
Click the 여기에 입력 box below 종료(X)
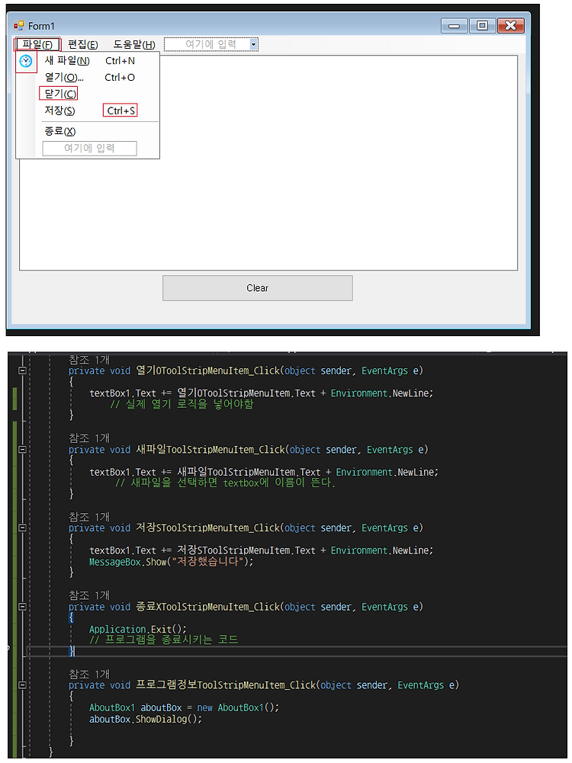pos(89,149)
